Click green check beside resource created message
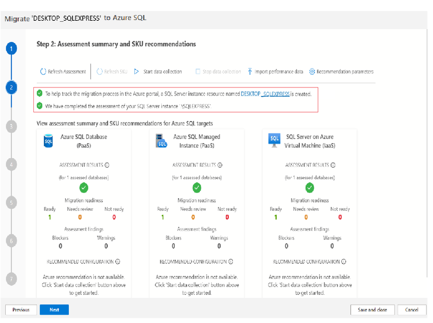 pyautogui.click(x=40, y=94)
